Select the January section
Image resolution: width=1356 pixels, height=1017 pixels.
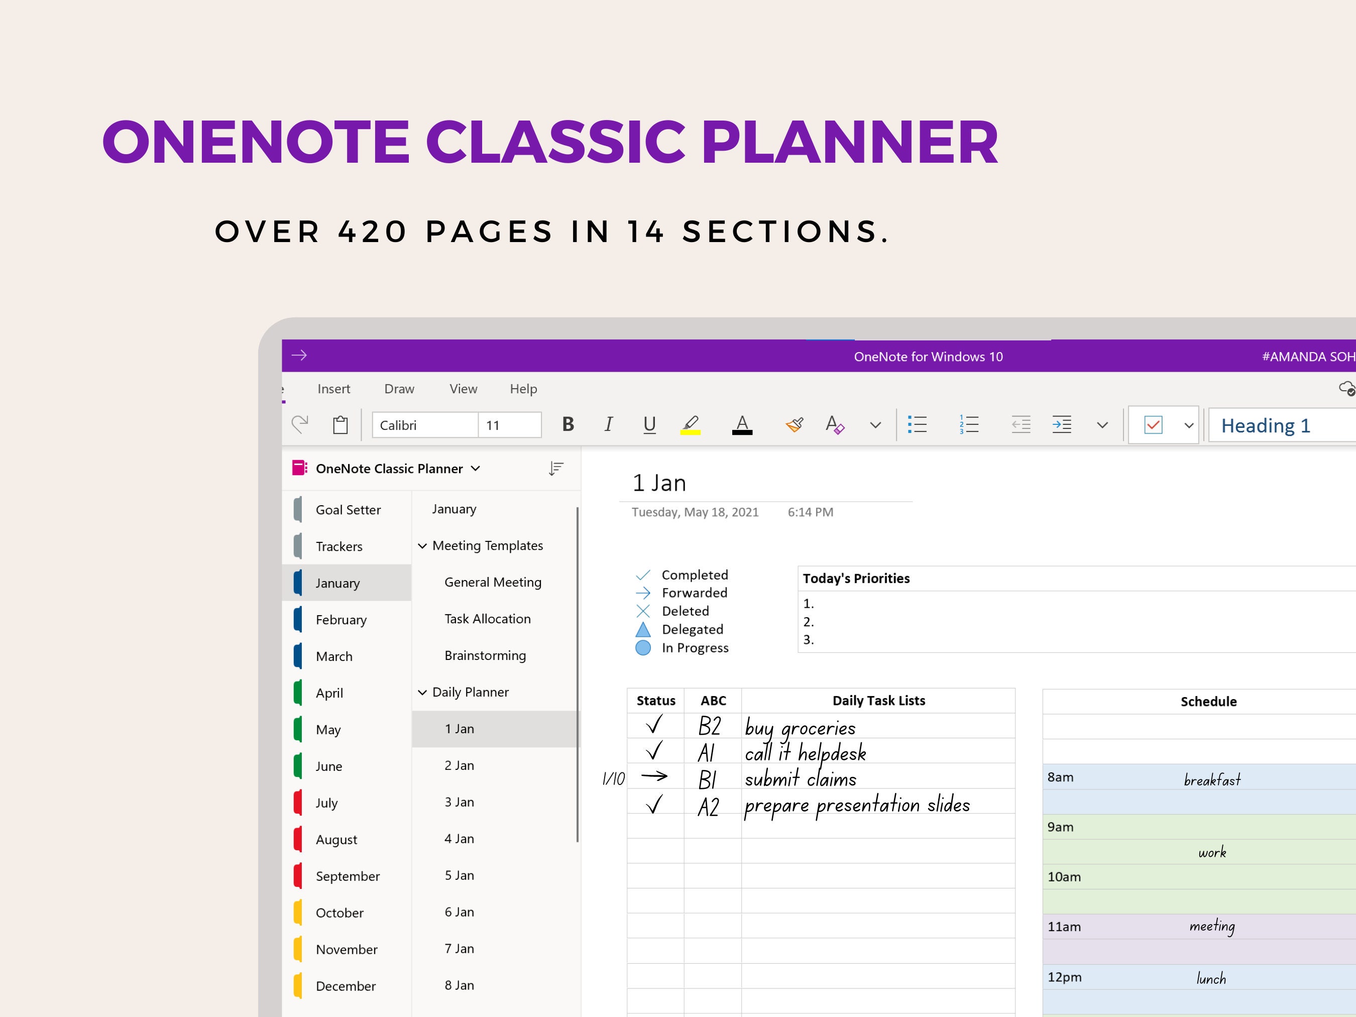click(336, 582)
